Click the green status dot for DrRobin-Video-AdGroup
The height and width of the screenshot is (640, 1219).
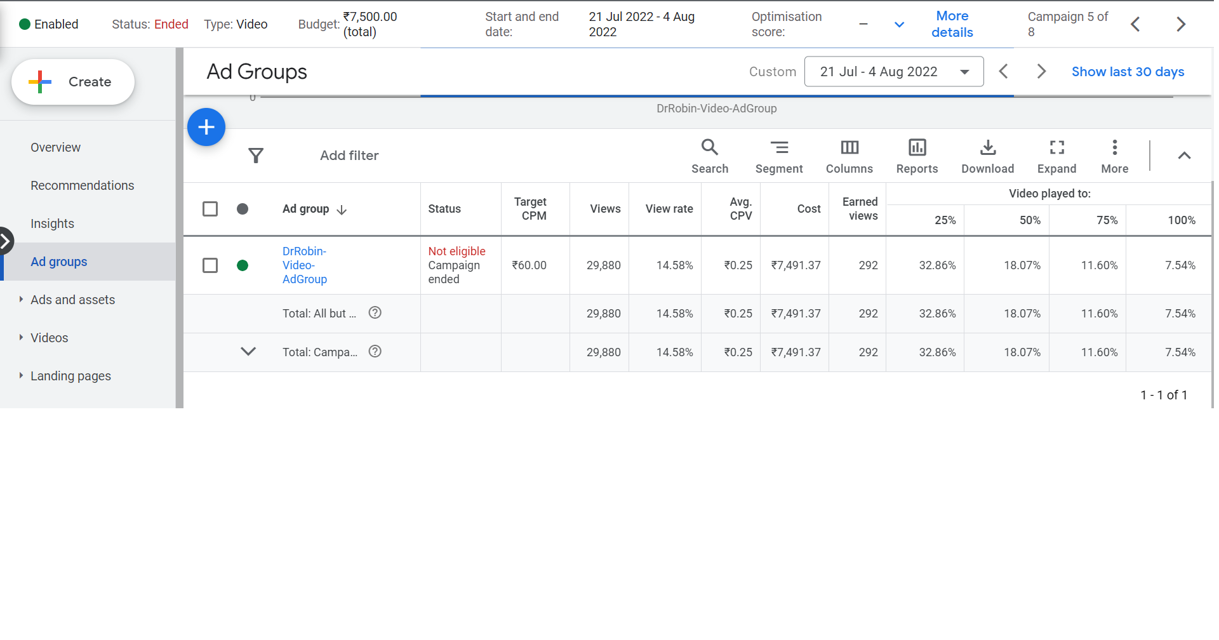tap(243, 265)
